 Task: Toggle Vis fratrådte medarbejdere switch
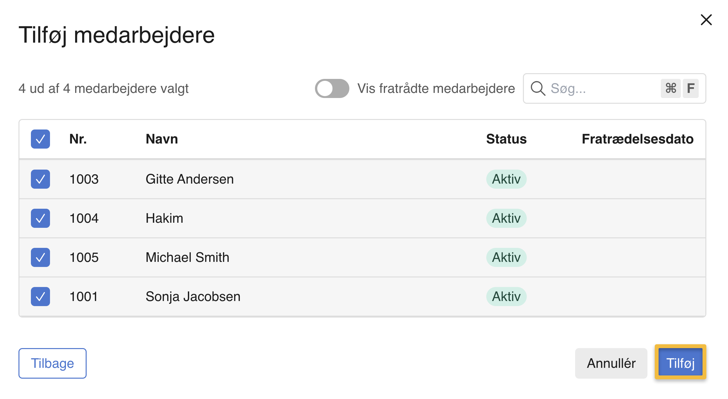332,88
